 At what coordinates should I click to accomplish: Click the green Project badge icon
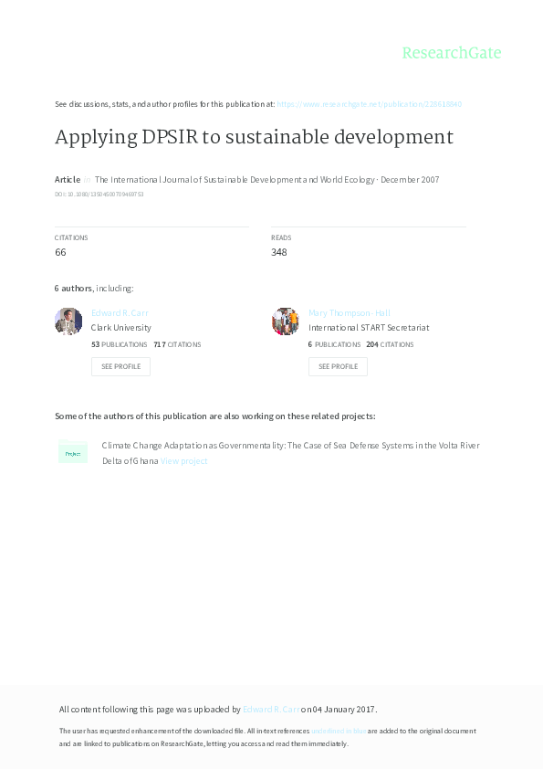click(72, 453)
